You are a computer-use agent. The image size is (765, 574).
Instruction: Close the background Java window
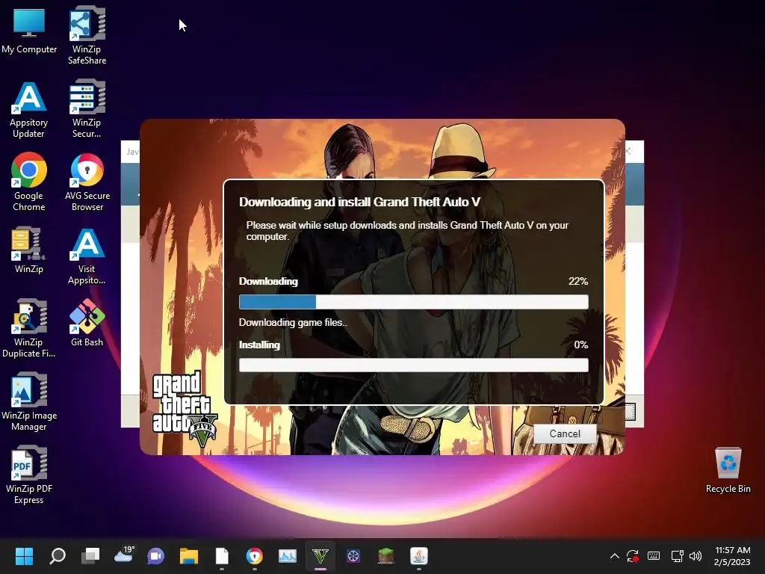(x=628, y=151)
